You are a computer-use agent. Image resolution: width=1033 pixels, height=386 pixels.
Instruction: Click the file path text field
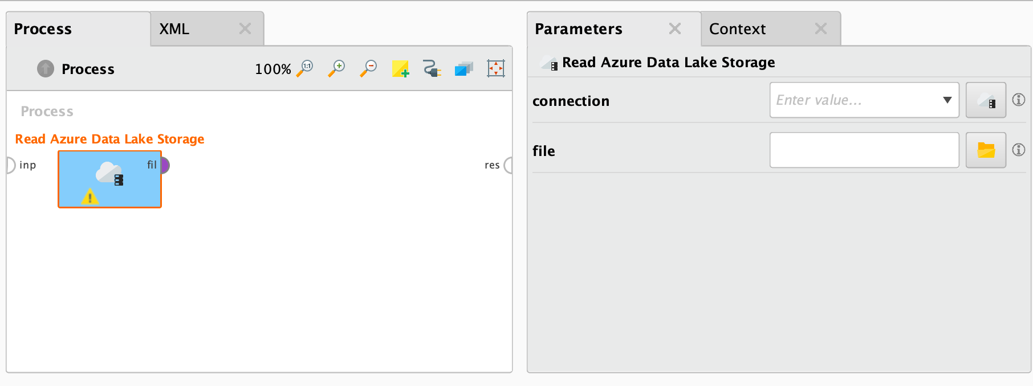(x=864, y=150)
